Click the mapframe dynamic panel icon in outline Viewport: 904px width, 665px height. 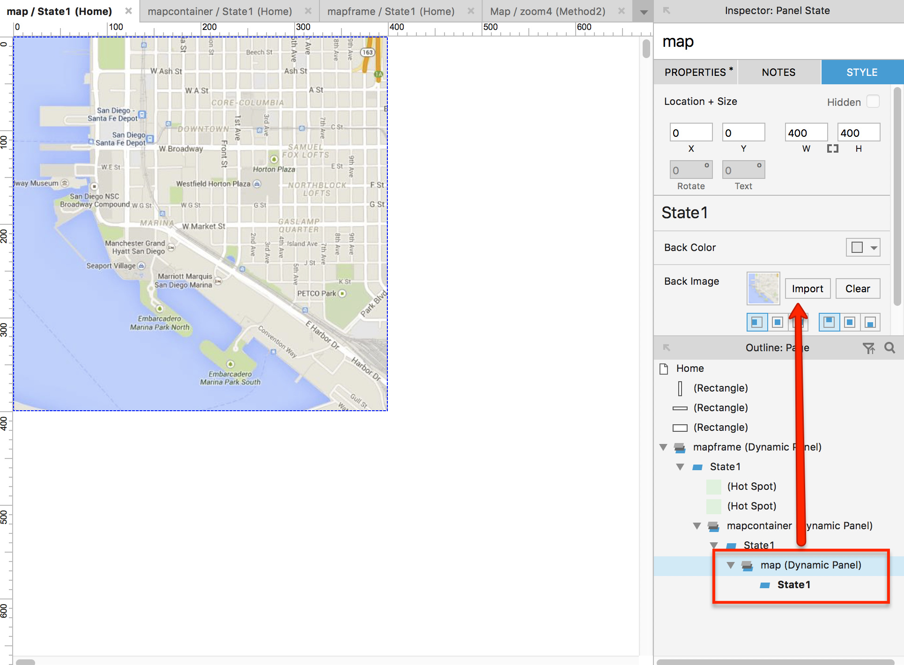(x=680, y=447)
